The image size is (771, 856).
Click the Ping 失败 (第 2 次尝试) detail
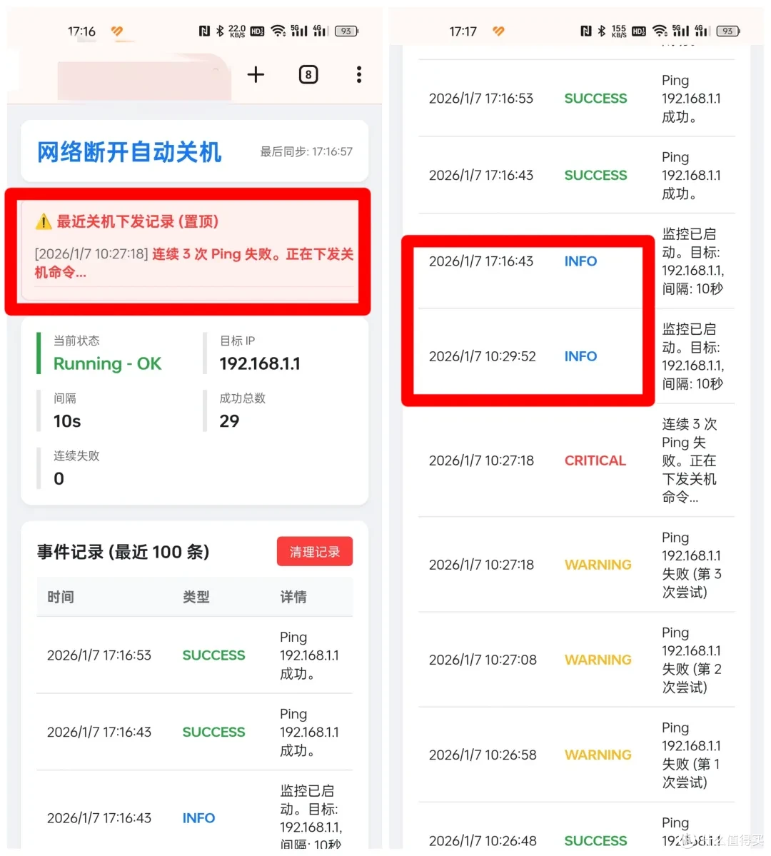click(691, 660)
